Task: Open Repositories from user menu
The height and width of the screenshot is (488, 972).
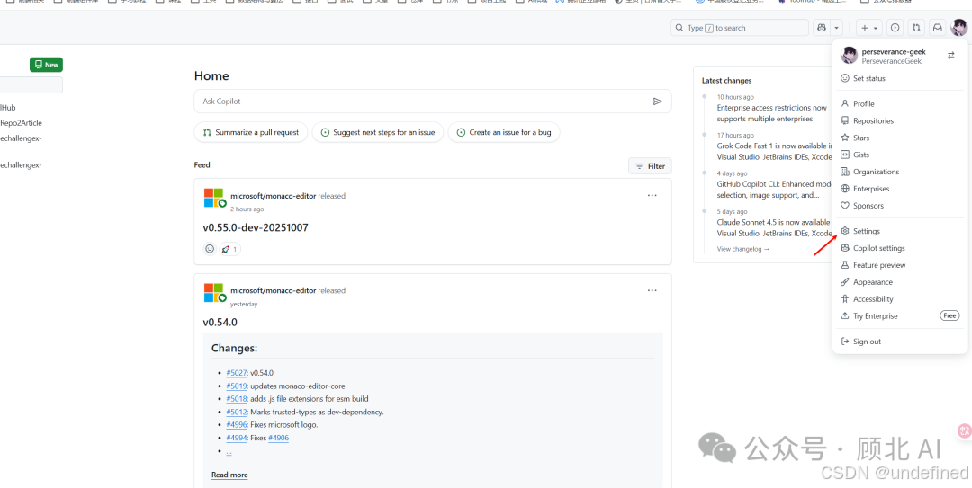Action: pos(898,120)
